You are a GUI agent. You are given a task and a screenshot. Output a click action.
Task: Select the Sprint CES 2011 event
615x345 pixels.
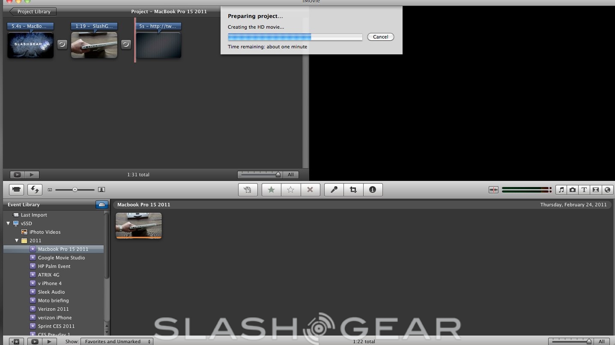pyautogui.click(x=56, y=326)
